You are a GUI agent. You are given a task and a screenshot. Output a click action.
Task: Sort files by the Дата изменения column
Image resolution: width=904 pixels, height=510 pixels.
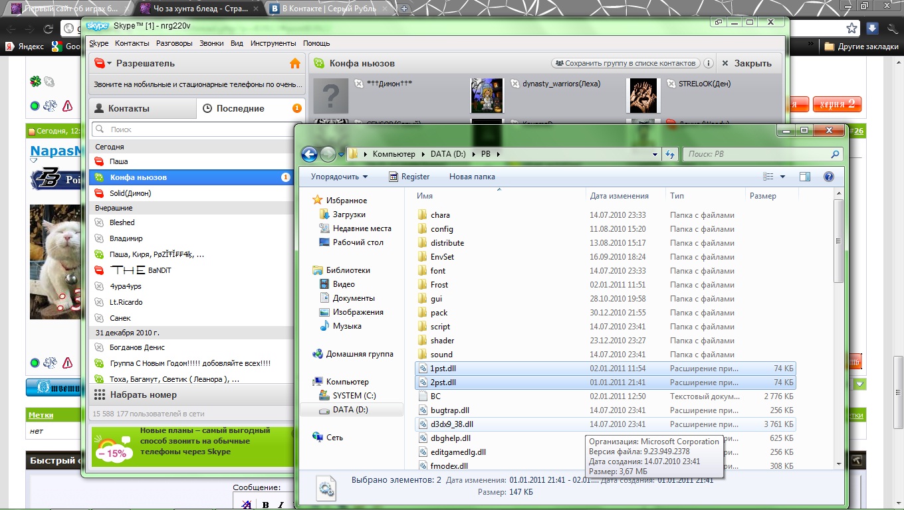(x=619, y=196)
